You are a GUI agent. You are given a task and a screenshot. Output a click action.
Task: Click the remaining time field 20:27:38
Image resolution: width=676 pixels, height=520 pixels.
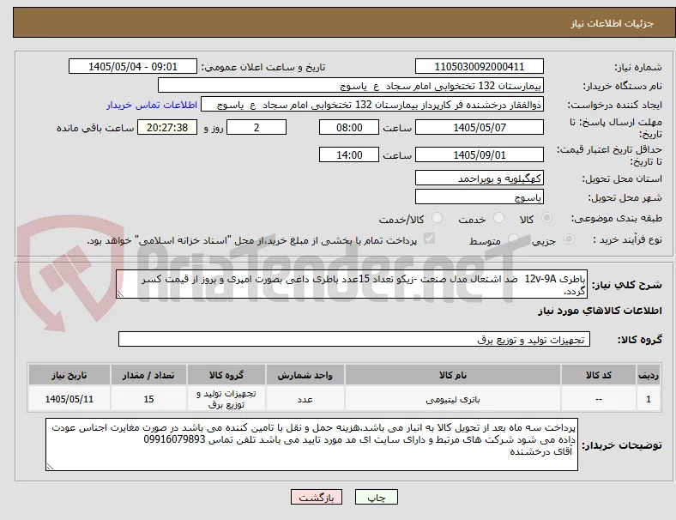pyautogui.click(x=167, y=128)
